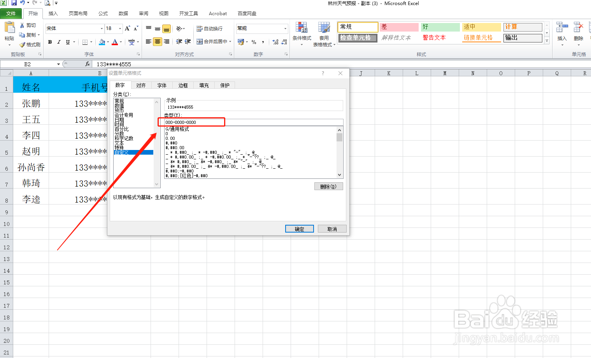Click the decrease decimal icon
This screenshot has height=358, width=591.
coord(284,42)
